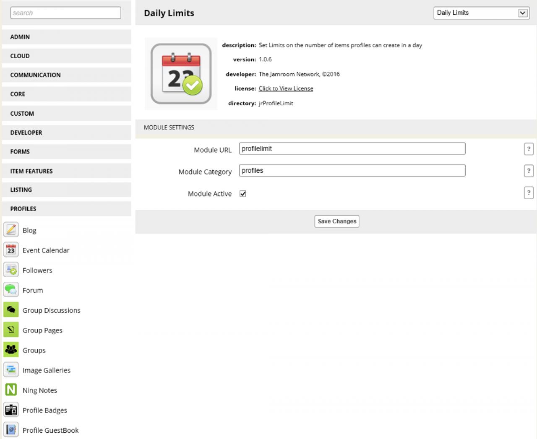Click the version value 1.0.6
The height and width of the screenshot is (439, 537).
(265, 60)
